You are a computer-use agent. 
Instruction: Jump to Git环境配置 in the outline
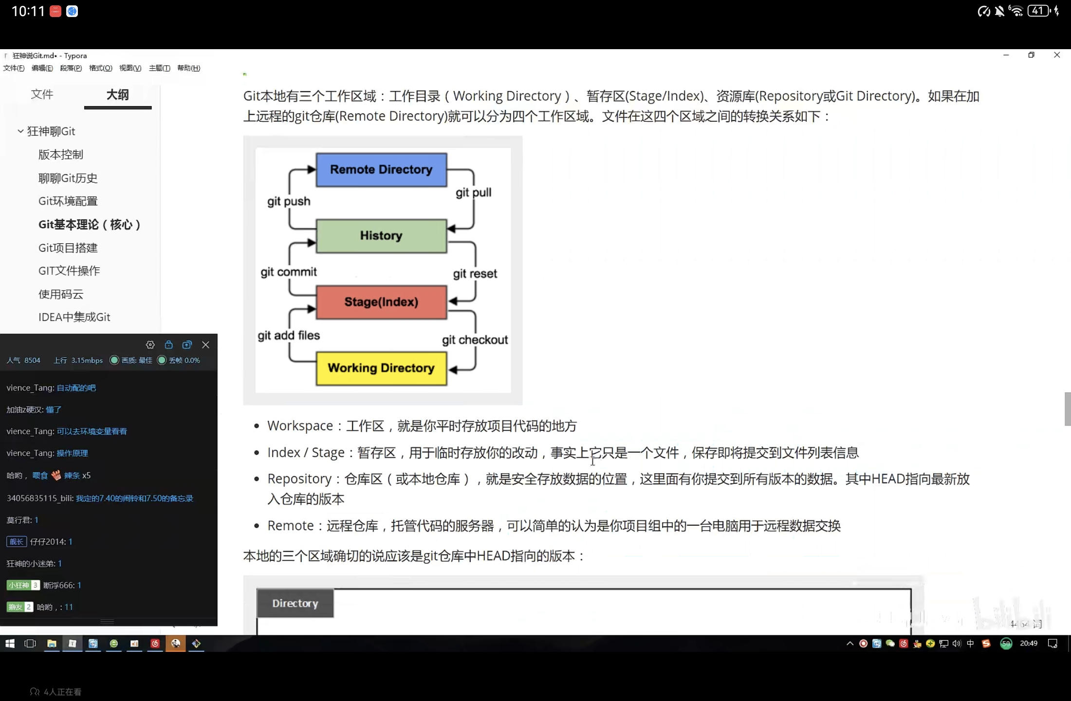tap(68, 201)
